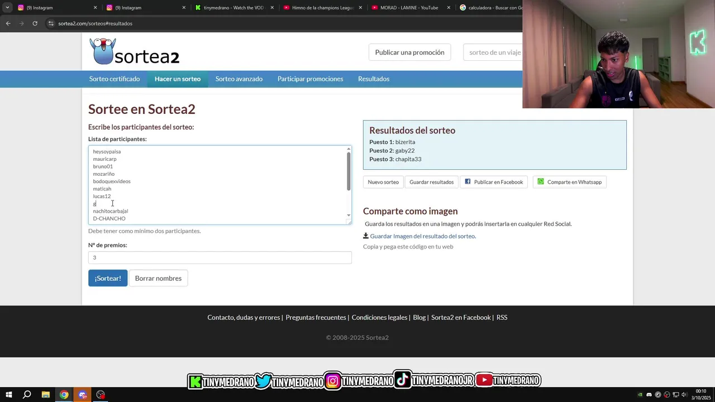Click the Sortea2 mascot logo
This screenshot has width=715, height=402.
[x=103, y=51]
